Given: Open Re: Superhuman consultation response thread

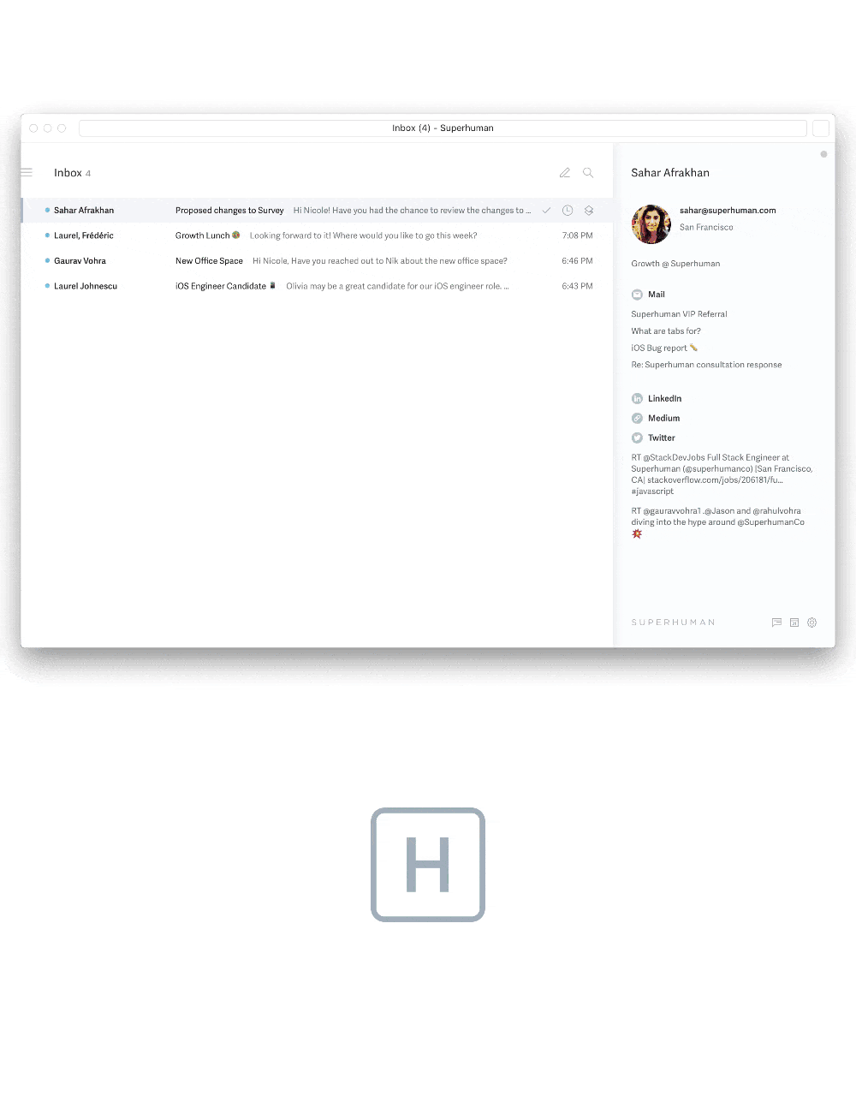Looking at the screenshot, I should [x=706, y=365].
